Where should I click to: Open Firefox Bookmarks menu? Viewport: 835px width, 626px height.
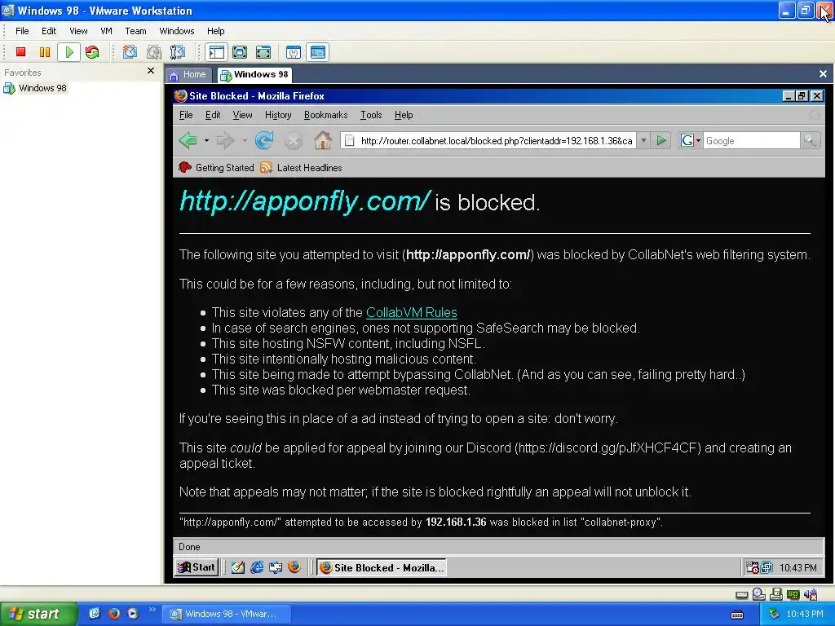point(325,115)
